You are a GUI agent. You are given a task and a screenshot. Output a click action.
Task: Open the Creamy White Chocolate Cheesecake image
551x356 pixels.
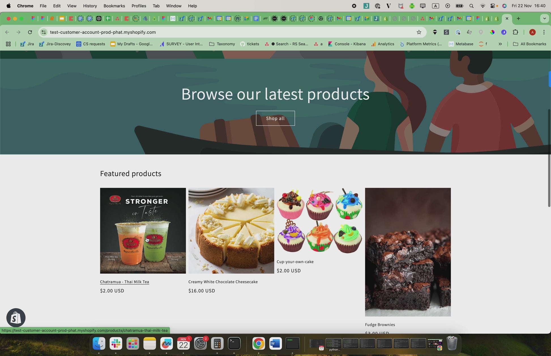(231, 231)
